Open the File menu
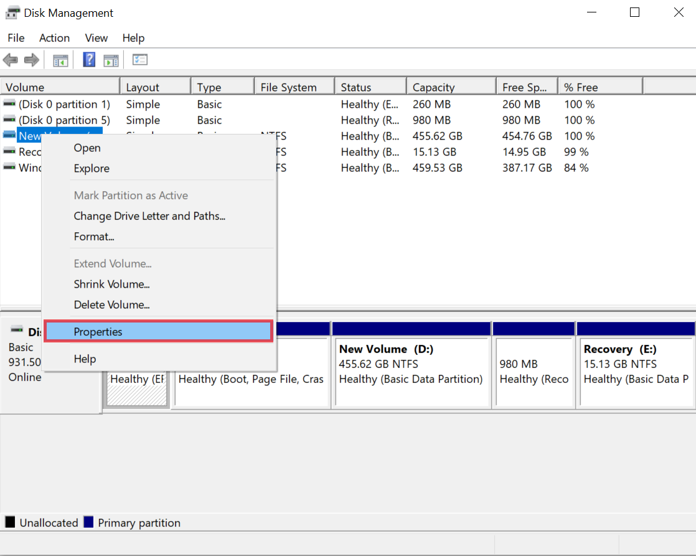Image resolution: width=696 pixels, height=556 pixels. [16, 38]
